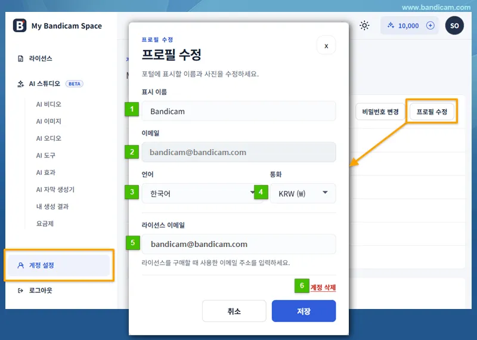The width and height of the screenshot is (477, 340).
Task: Toggle the sun light-mode icon
Action: point(364,26)
